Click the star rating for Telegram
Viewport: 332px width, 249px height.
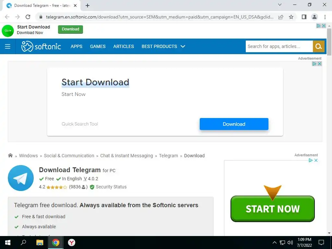click(x=56, y=187)
